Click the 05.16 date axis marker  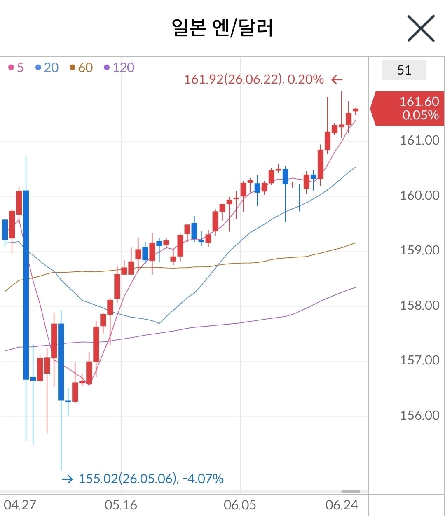pyautogui.click(x=121, y=505)
